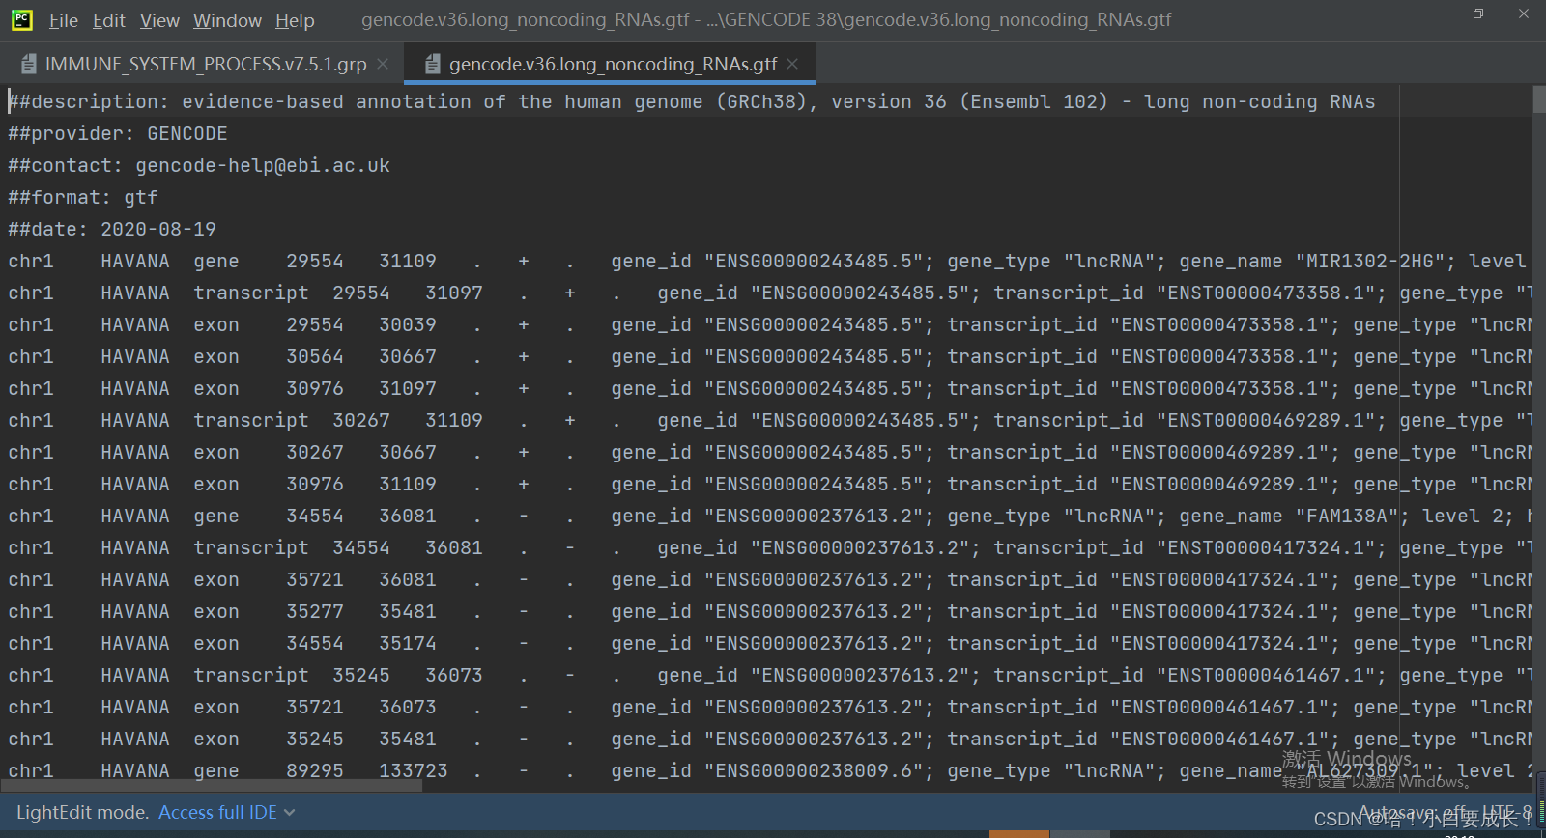Expand the Access full IDE dropdown arrow

(x=290, y=813)
